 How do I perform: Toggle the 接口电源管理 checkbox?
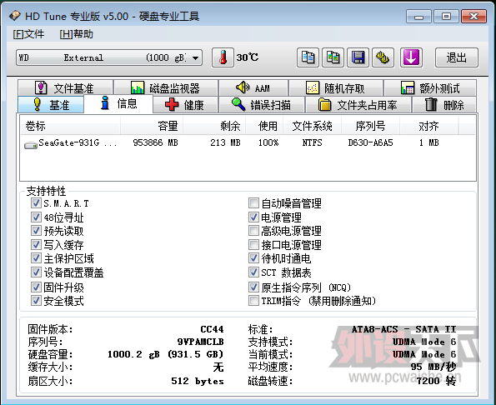(253, 245)
